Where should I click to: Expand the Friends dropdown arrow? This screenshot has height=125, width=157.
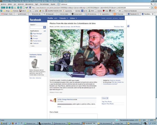coord(67,18)
